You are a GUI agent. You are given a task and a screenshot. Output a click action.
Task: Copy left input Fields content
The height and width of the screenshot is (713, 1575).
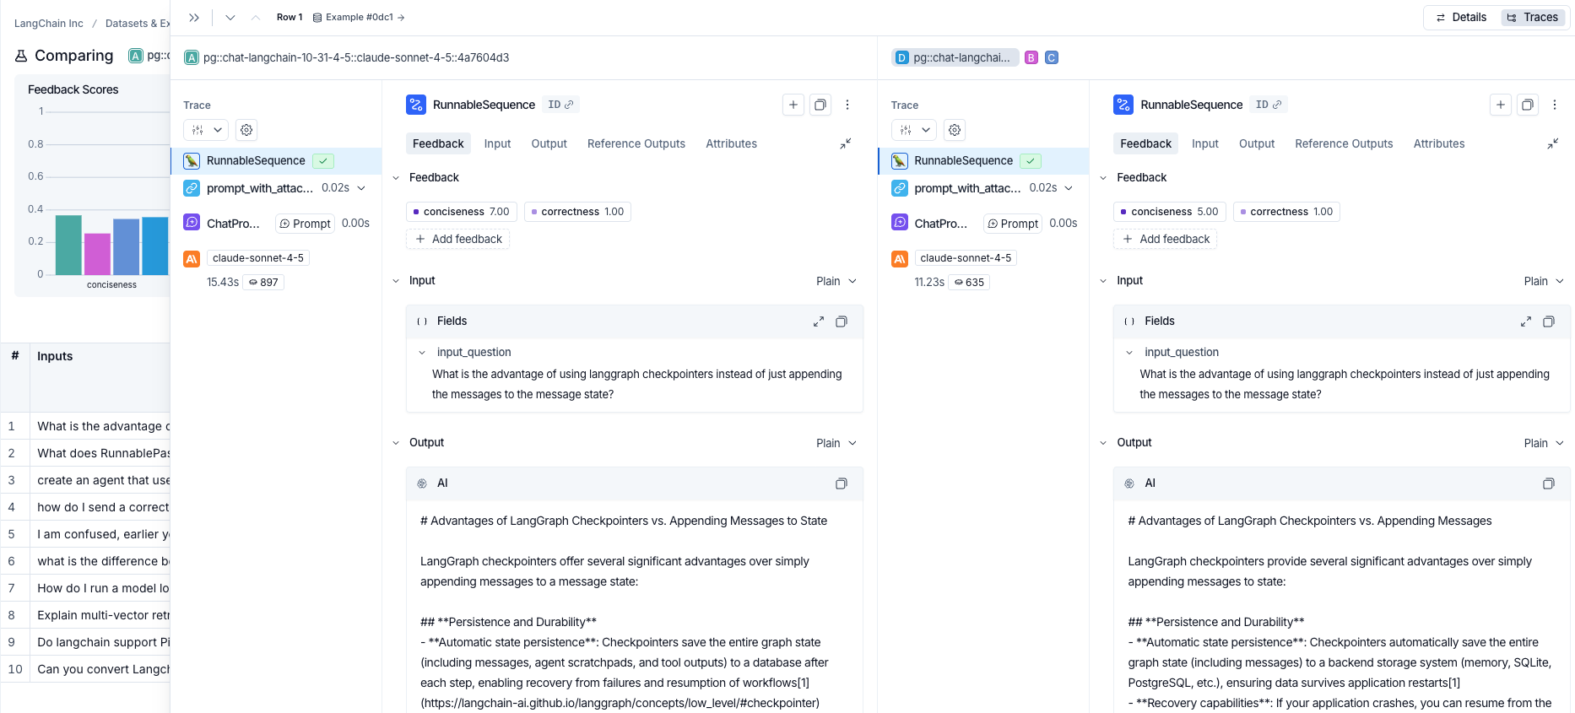(x=842, y=321)
